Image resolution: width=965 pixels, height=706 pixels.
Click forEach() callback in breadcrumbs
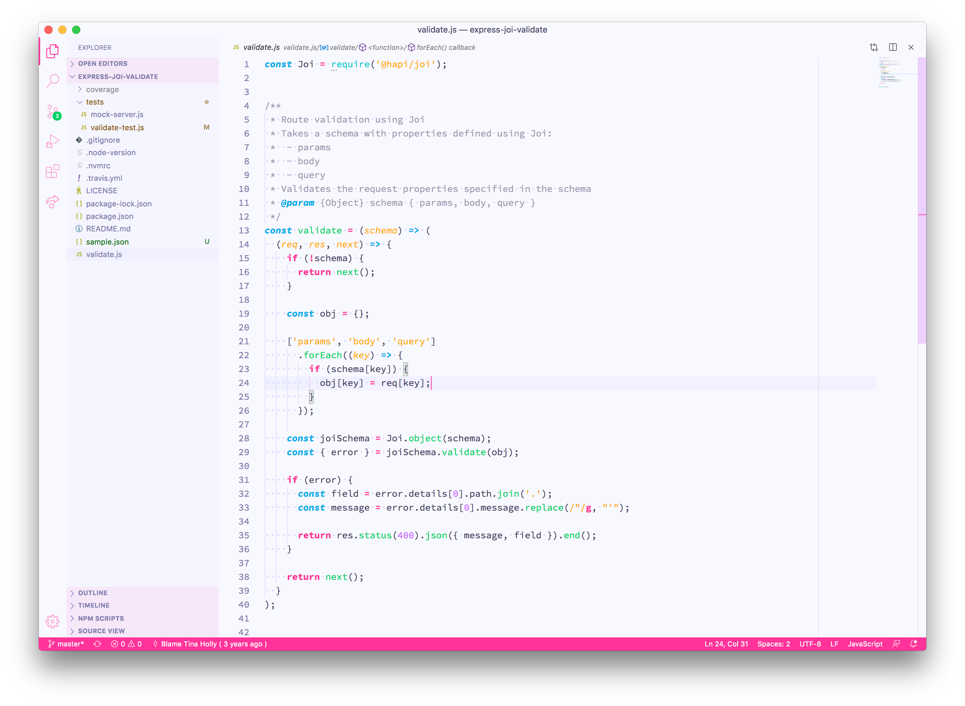445,47
